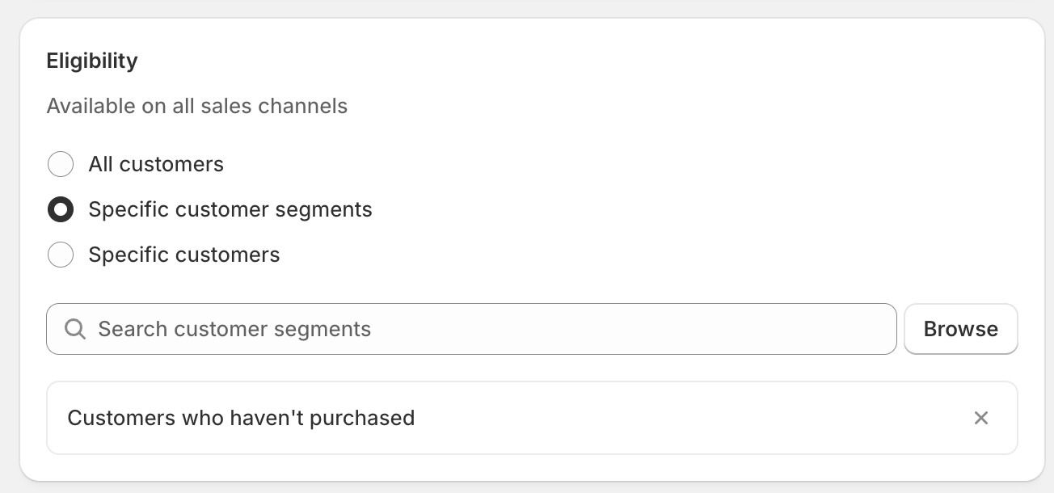
Task: Select the 'Customers who haven't purchased' row
Action: click(532, 418)
